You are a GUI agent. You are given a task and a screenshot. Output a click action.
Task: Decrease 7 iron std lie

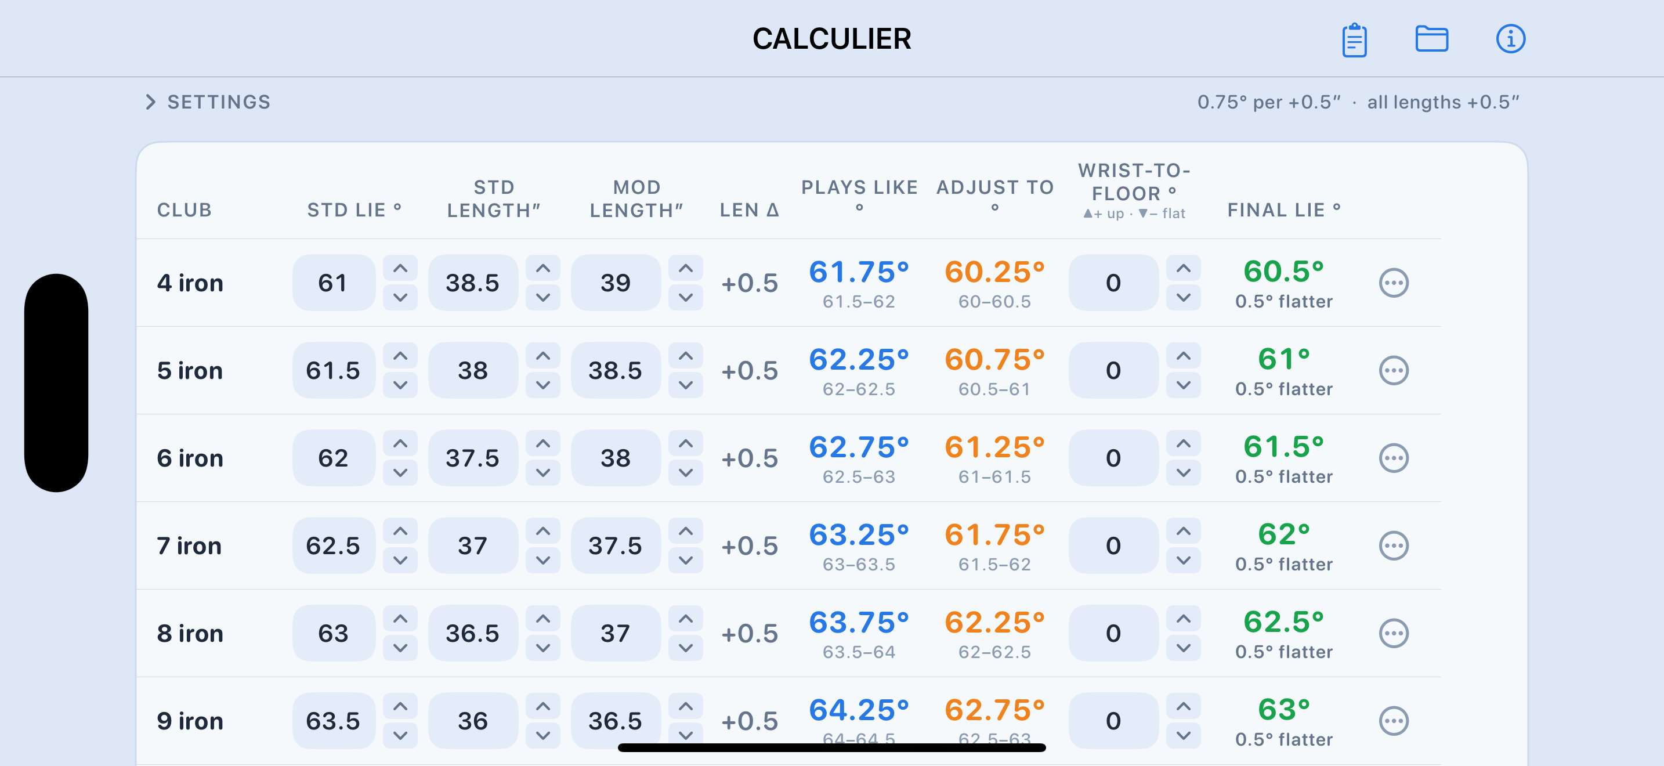pos(400,561)
